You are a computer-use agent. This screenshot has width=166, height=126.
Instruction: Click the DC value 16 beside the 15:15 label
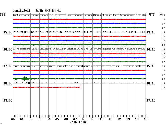(x=163, y=66)
